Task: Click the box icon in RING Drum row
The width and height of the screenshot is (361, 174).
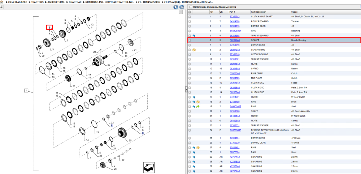Action: 198,102
